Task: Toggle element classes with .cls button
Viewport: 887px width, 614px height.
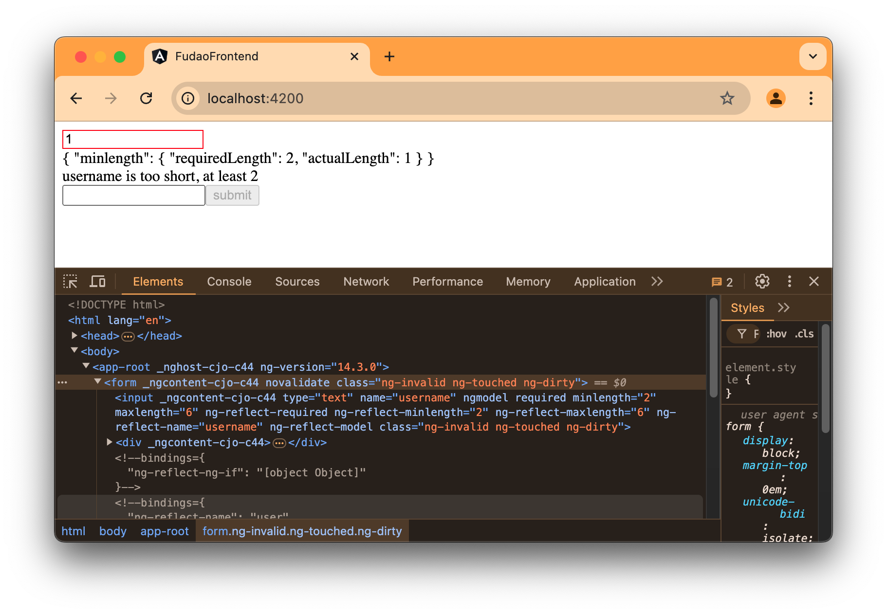Action: tap(804, 334)
